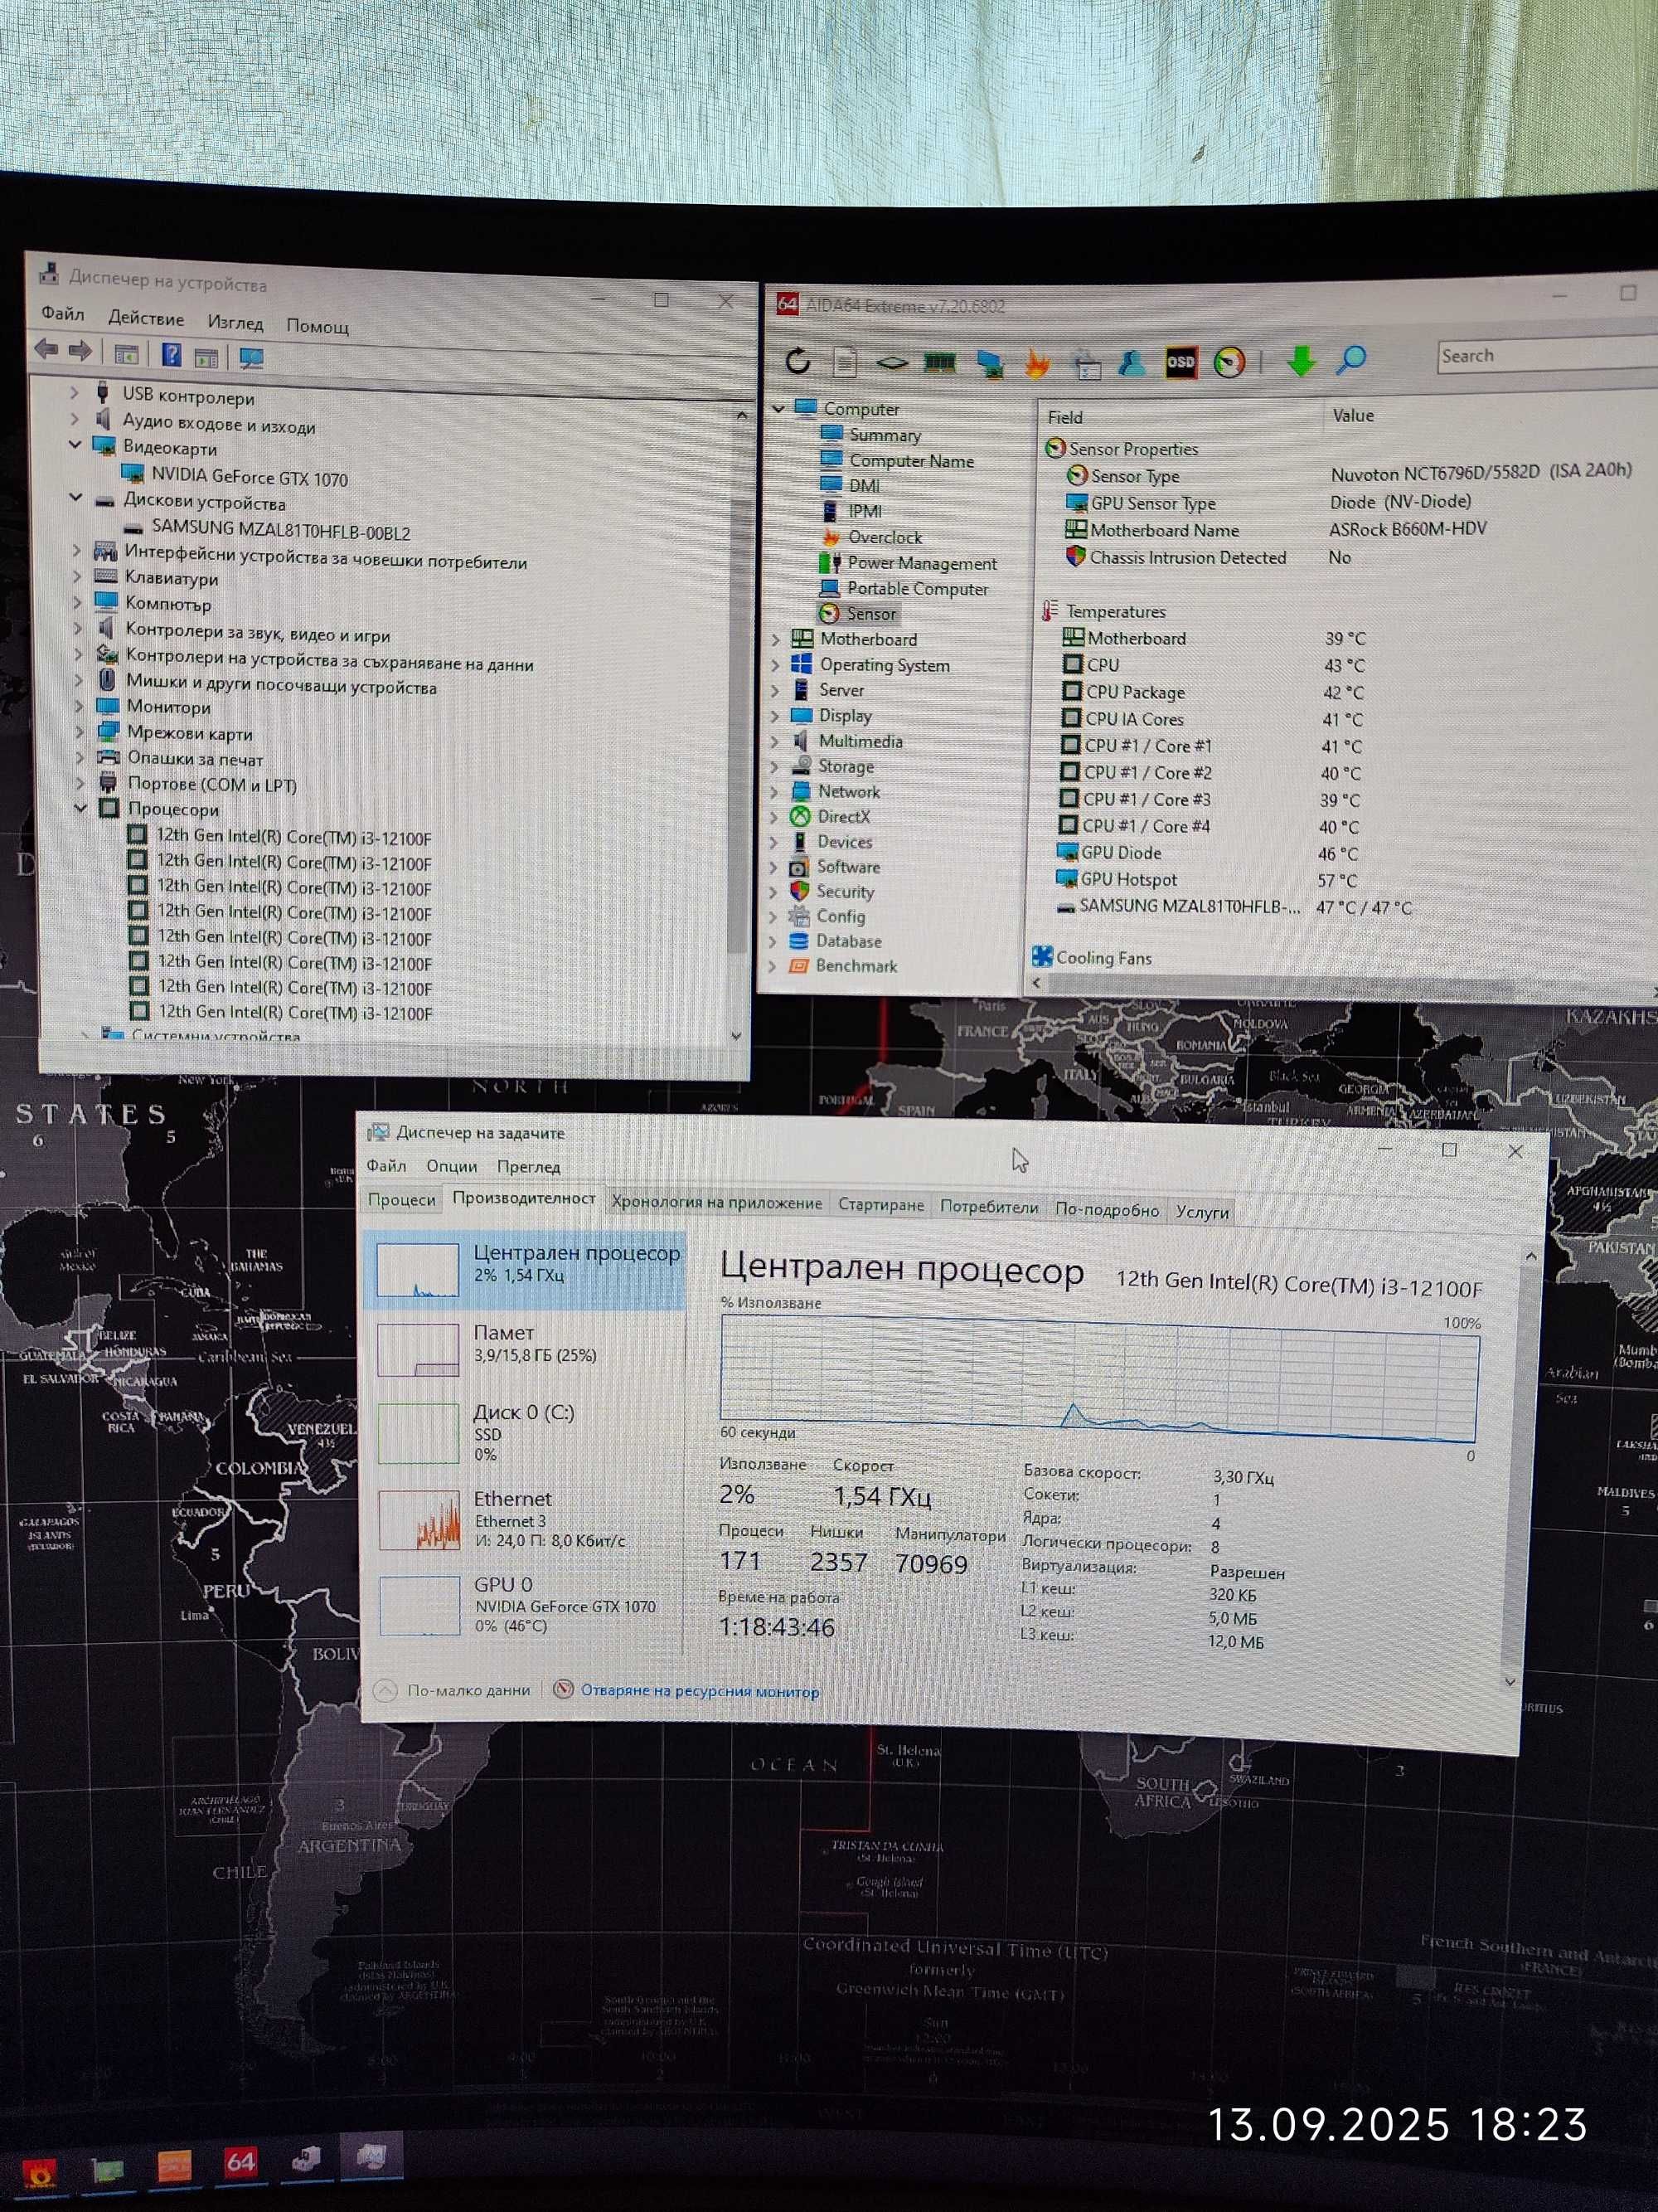Select GPU 0 entry in Task Manager sidebar
Screen dimensions: 1658x2212
click(x=526, y=1604)
